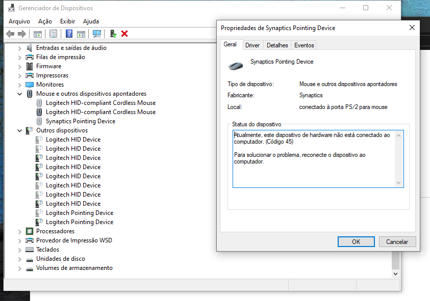This screenshot has height=301, width=430.
Task: Collapse Mouse e outros dispositivos apontadores
Action: click(20, 94)
